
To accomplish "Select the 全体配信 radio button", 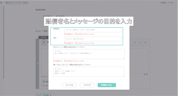I will tap(57, 16).
